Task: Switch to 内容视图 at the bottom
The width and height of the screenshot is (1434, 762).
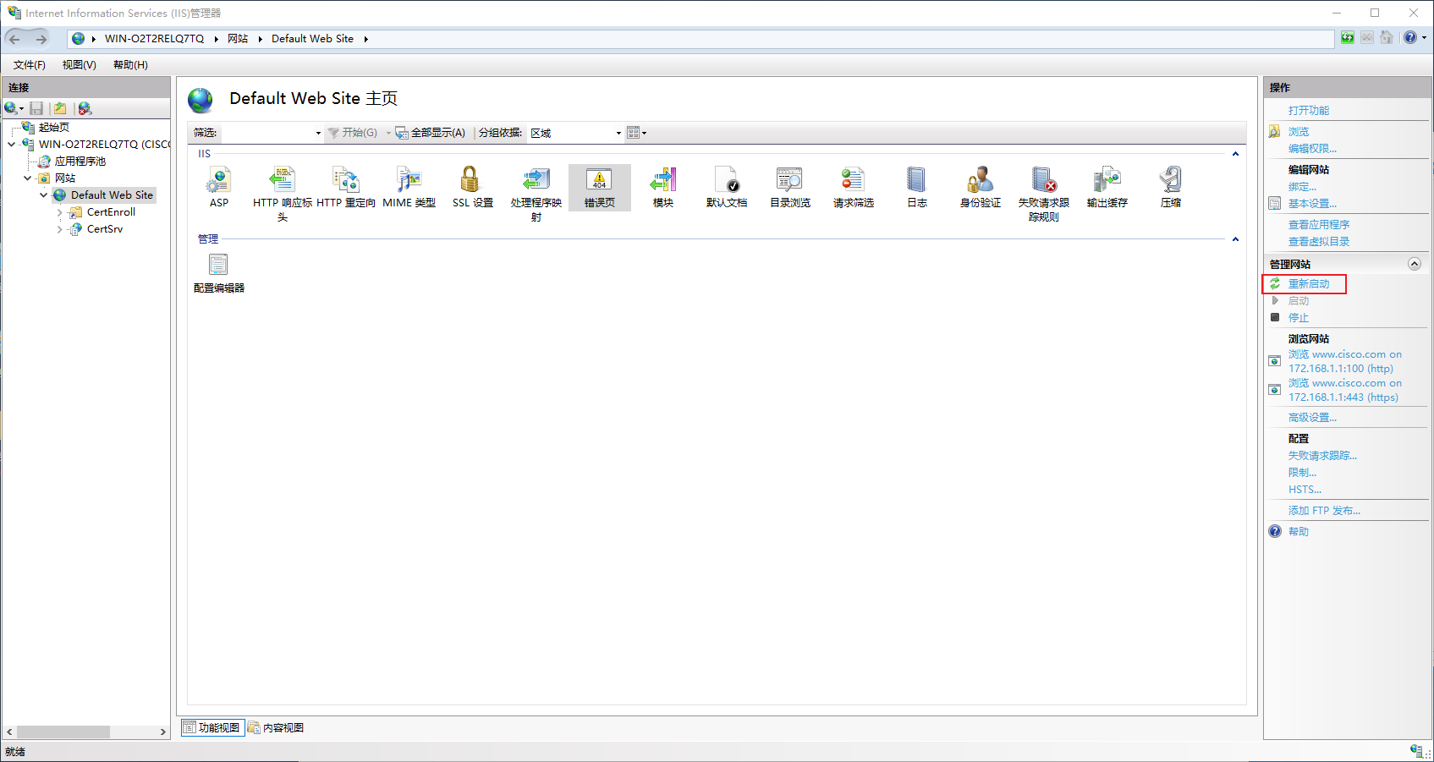Action: point(276,728)
